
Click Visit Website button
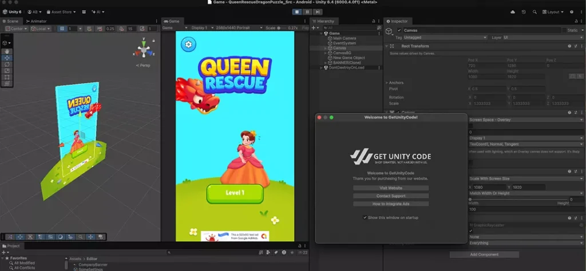[x=391, y=188]
